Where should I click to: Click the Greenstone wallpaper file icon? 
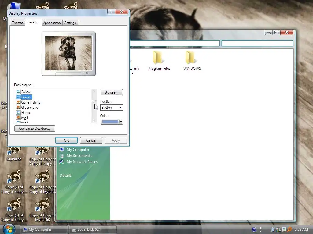click(18, 107)
